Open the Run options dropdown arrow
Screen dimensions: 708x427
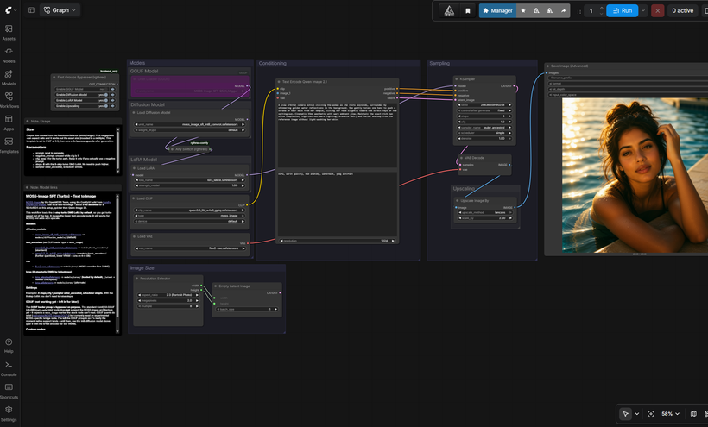coord(643,11)
